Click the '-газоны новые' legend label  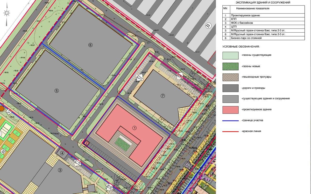coord(250,66)
